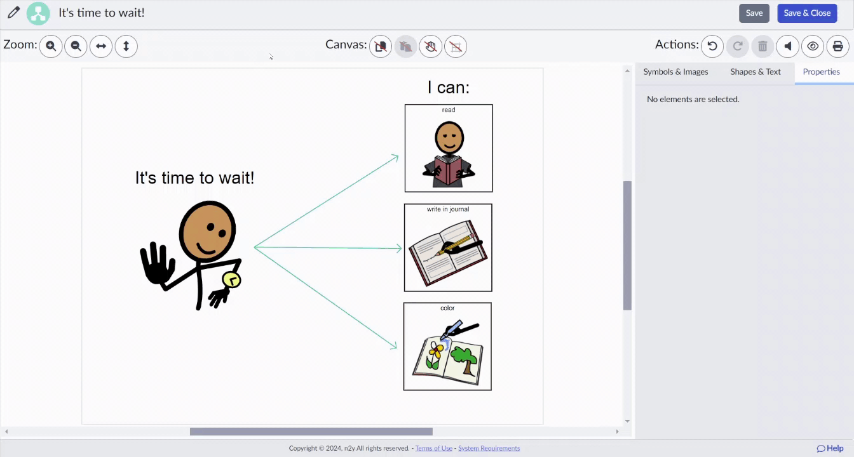The image size is (854, 457).
Task: Fit canvas to width with horizontal arrows
Action: [101, 46]
